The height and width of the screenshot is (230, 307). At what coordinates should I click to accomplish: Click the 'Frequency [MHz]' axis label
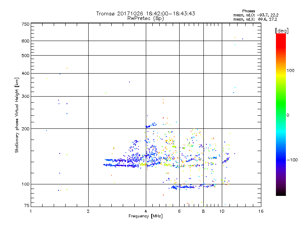point(145,216)
